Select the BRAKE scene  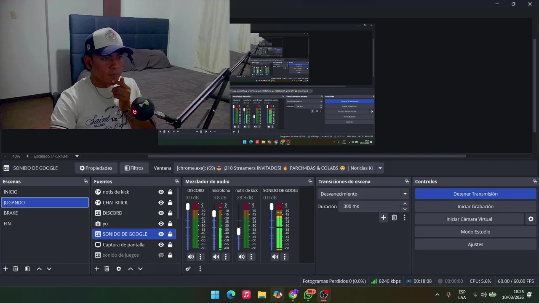[x=45, y=213]
